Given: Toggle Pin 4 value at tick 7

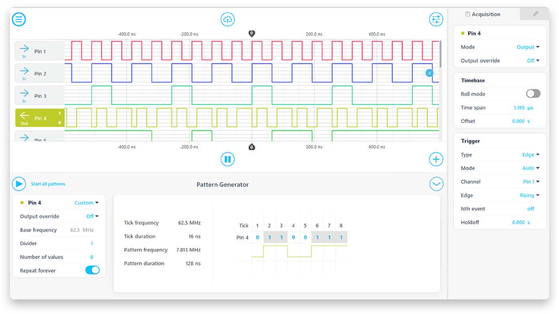Looking at the screenshot, I should (x=329, y=238).
